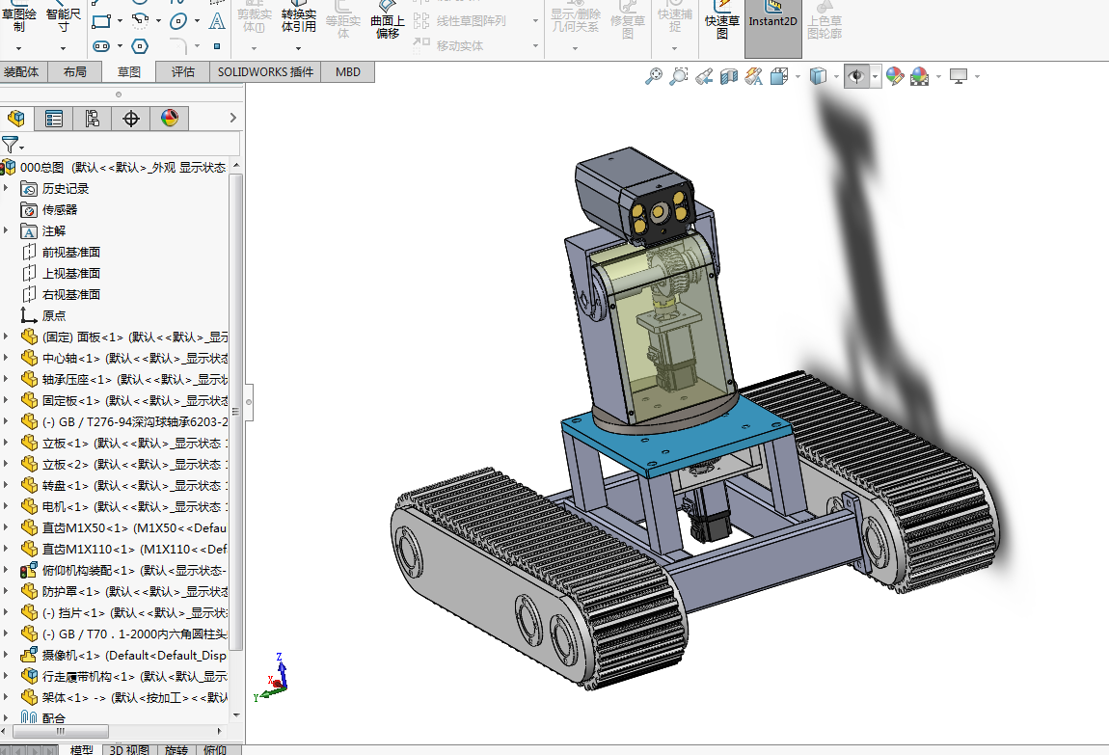
Task: Expand the 配合 mates folder arrow
Action: pos(7,718)
